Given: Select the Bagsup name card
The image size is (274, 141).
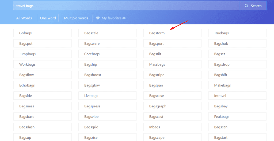Looking at the screenshot, I should (43, 137).
